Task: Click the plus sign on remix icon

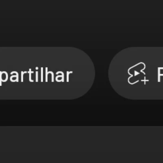Action: click(145, 80)
